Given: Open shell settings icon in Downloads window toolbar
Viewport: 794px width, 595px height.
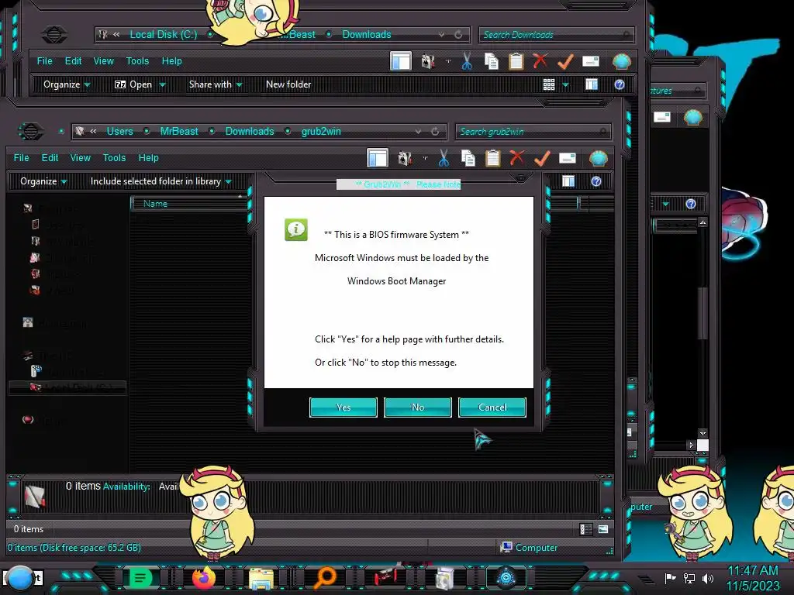Looking at the screenshot, I should [x=622, y=62].
